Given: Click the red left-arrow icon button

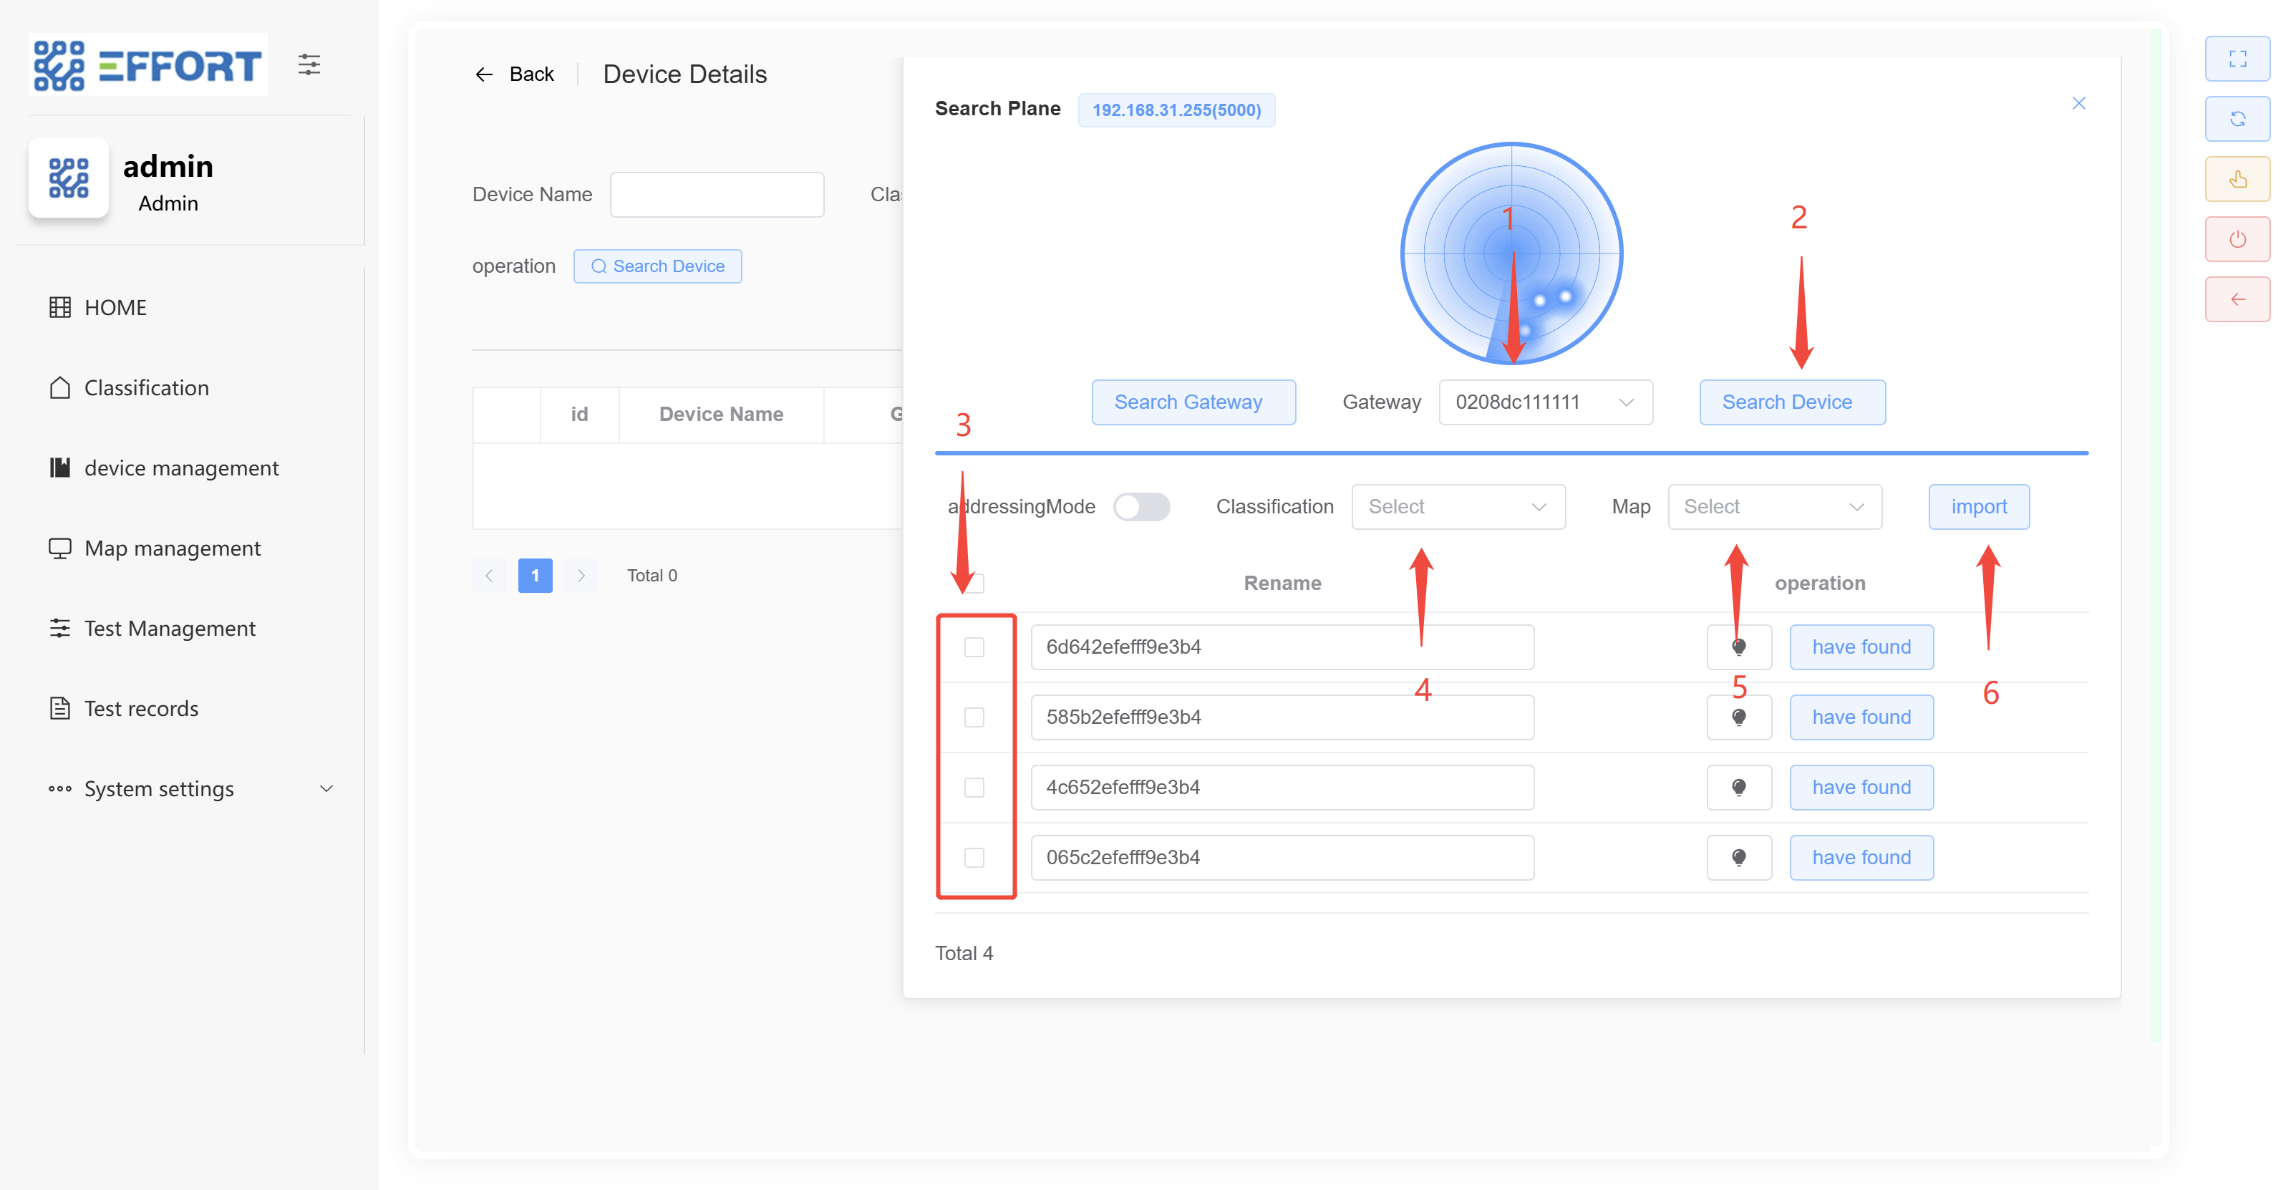Looking at the screenshot, I should coord(2237,299).
